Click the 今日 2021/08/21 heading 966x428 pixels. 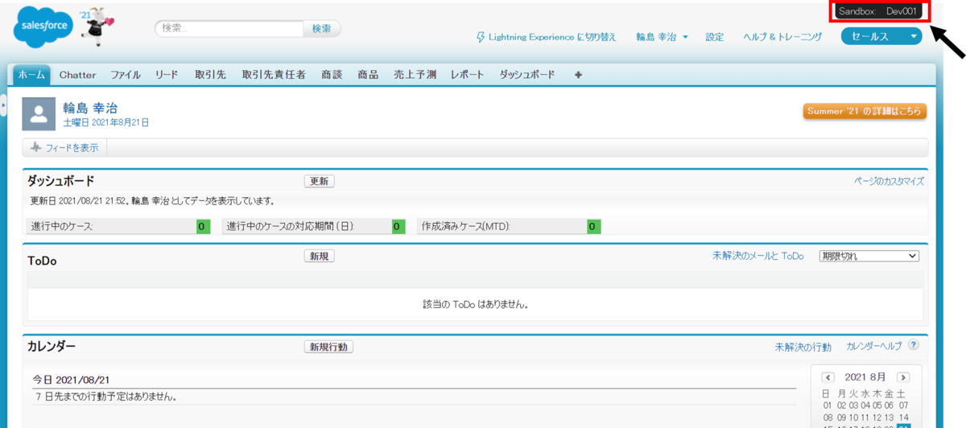pyautogui.click(x=72, y=380)
